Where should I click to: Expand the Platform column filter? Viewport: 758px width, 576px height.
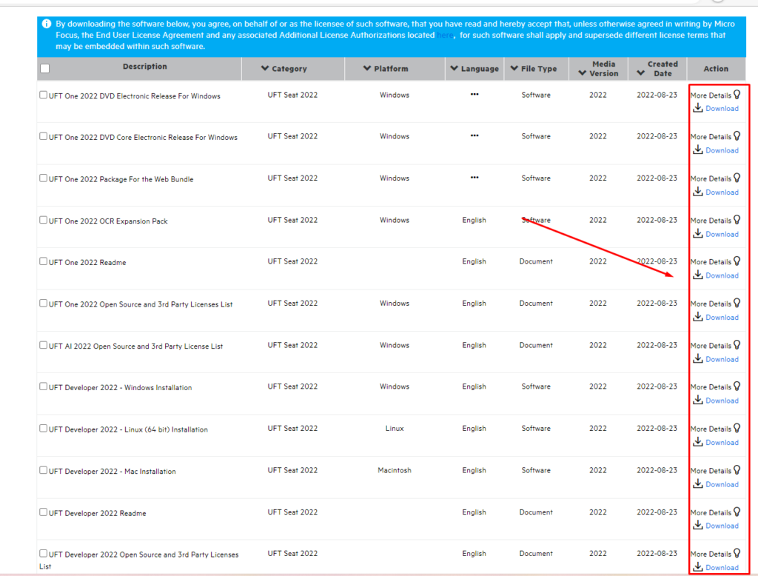(367, 68)
